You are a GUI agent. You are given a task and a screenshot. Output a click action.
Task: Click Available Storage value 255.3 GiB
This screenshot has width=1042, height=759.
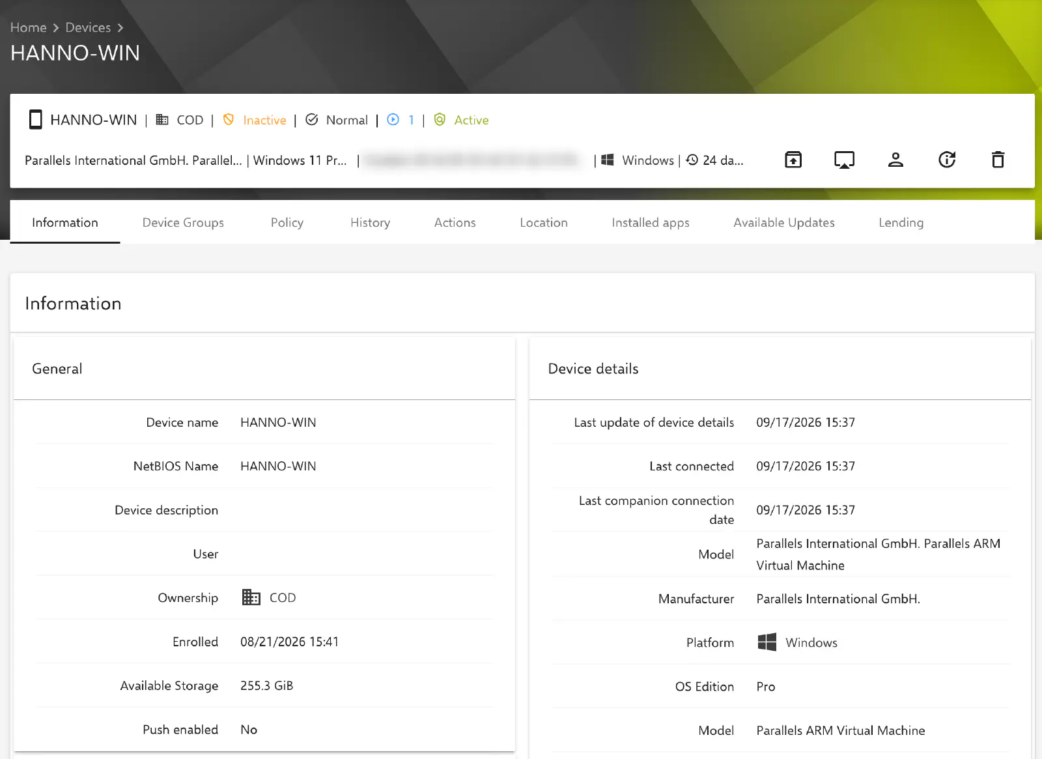267,685
